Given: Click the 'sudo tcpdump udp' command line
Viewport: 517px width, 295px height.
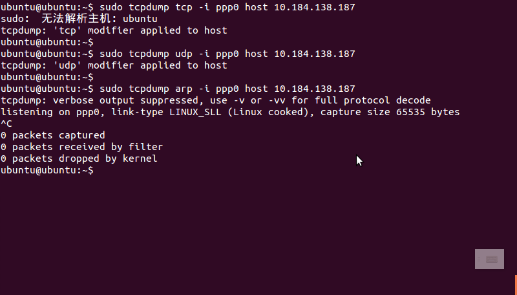Looking at the screenshot, I should (x=178, y=54).
